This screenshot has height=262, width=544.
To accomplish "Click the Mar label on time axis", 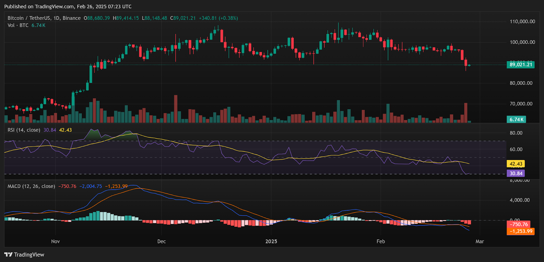I will pyautogui.click(x=479, y=241).
